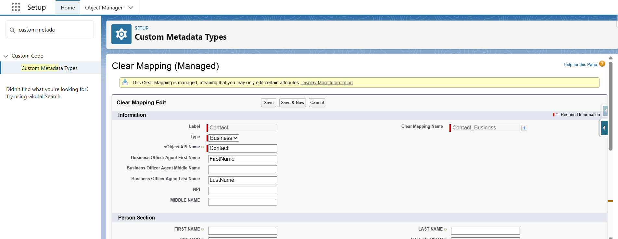Click the Business Officer Agent First Name field
The height and width of the screenshot is (239, 618).
coord(243,159)
